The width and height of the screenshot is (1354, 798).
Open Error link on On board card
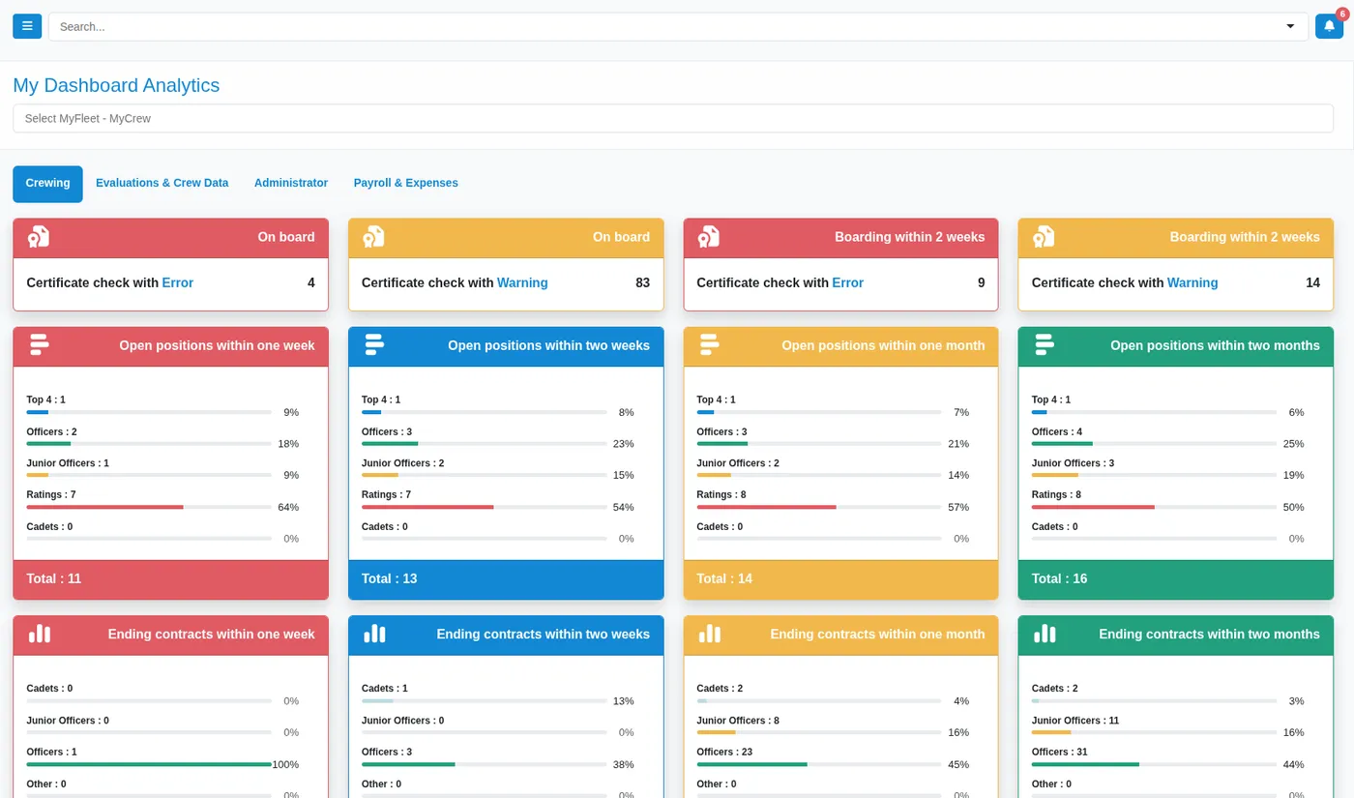178,283
